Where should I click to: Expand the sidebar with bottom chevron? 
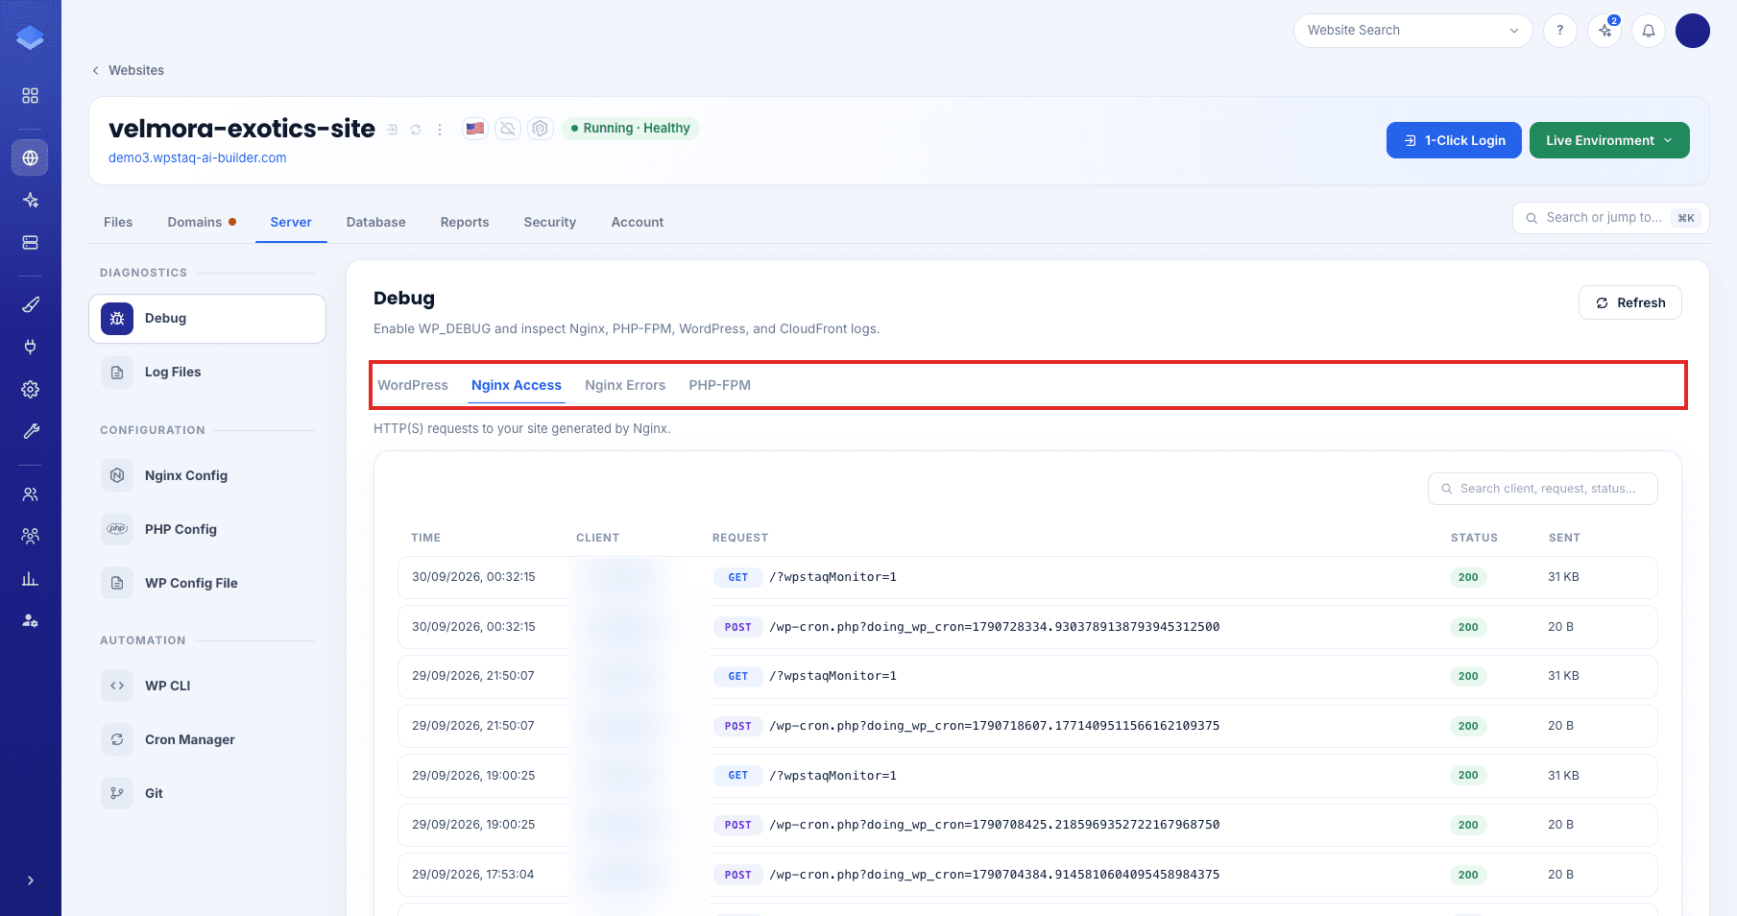pos(31,880)
